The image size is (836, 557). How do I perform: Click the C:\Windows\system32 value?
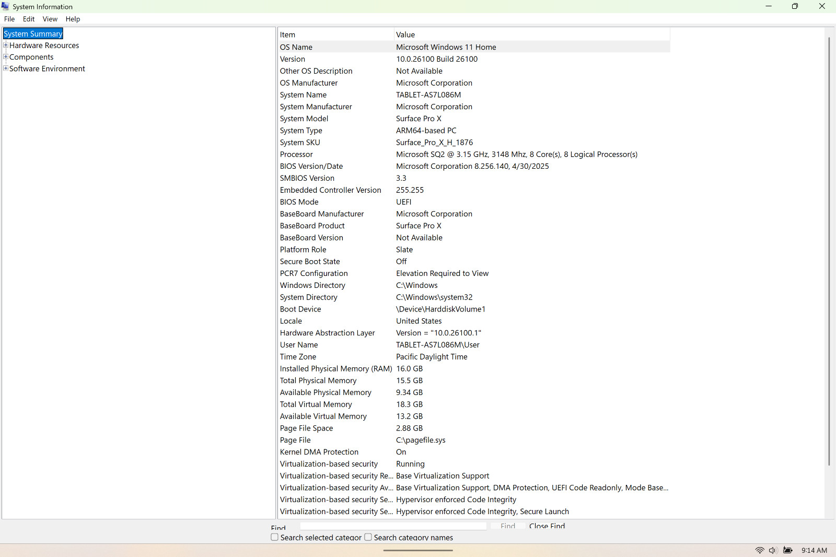[x=434, y=297]
